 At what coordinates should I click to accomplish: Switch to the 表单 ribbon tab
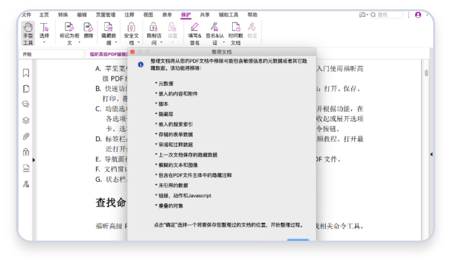click(167, 15)
